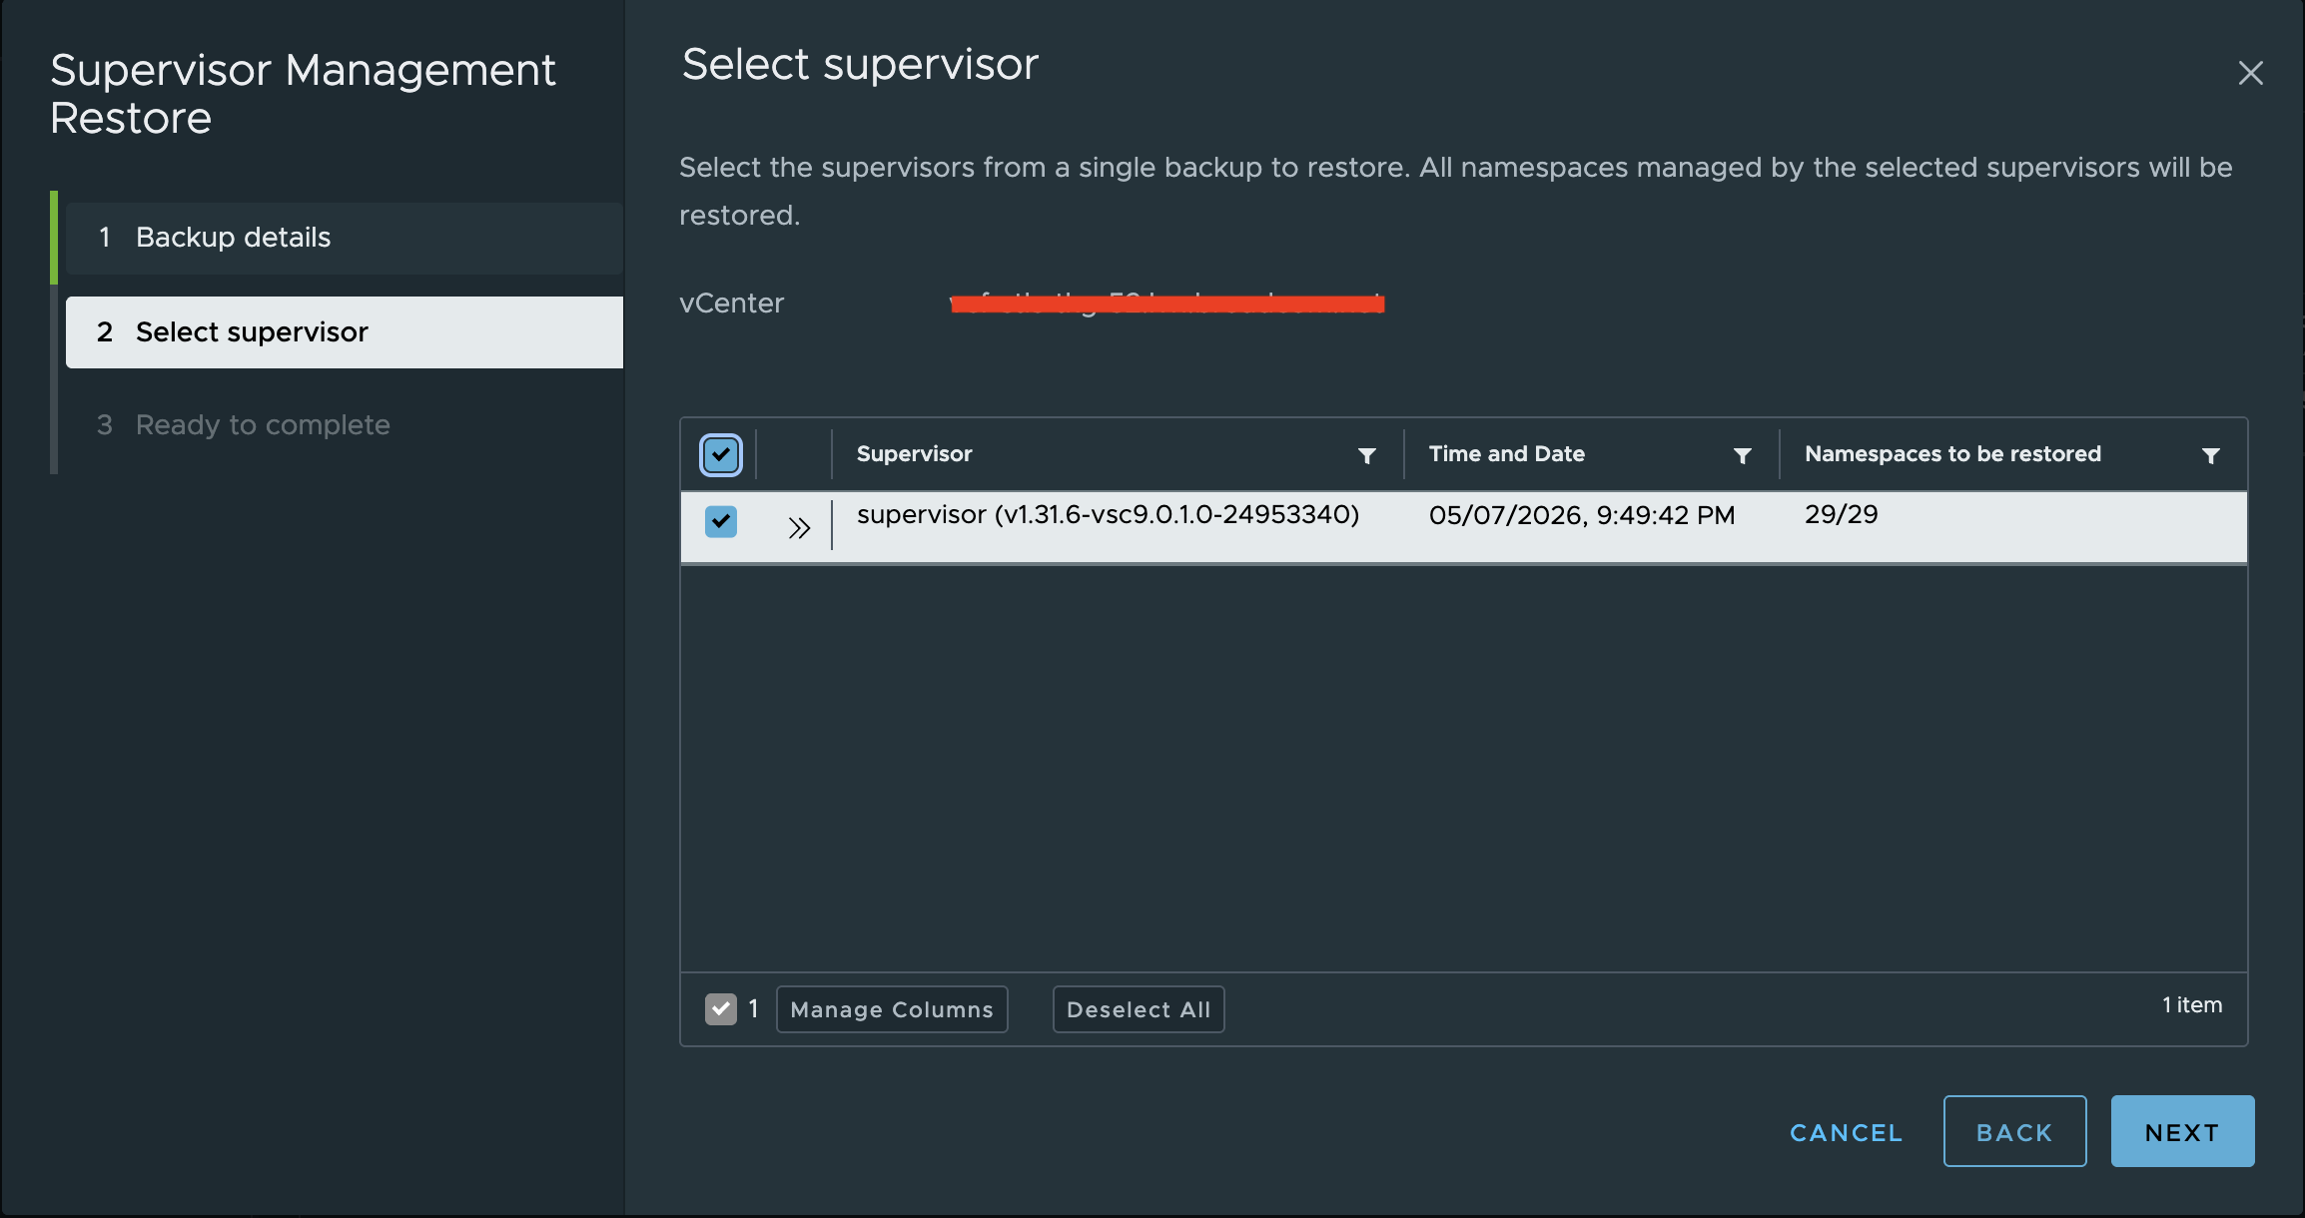
Task: Click Deselect All
Action: [x=1139, y=1009]
